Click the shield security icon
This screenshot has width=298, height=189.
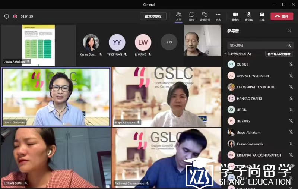pyautogui.click(x=7, y=16)
